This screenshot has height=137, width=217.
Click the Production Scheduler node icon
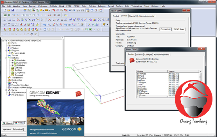(9, 85)
